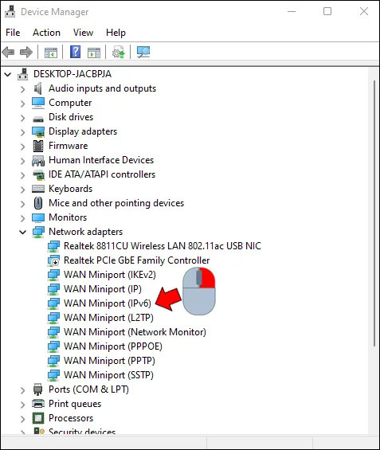Click the Help question mark toolbar icon
The width and height of the screenshot is (380, 450).
click(75, 52)
